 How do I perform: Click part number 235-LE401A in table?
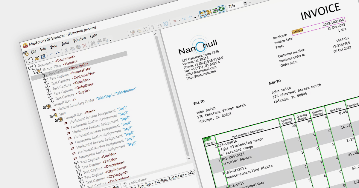click(227, 143)
